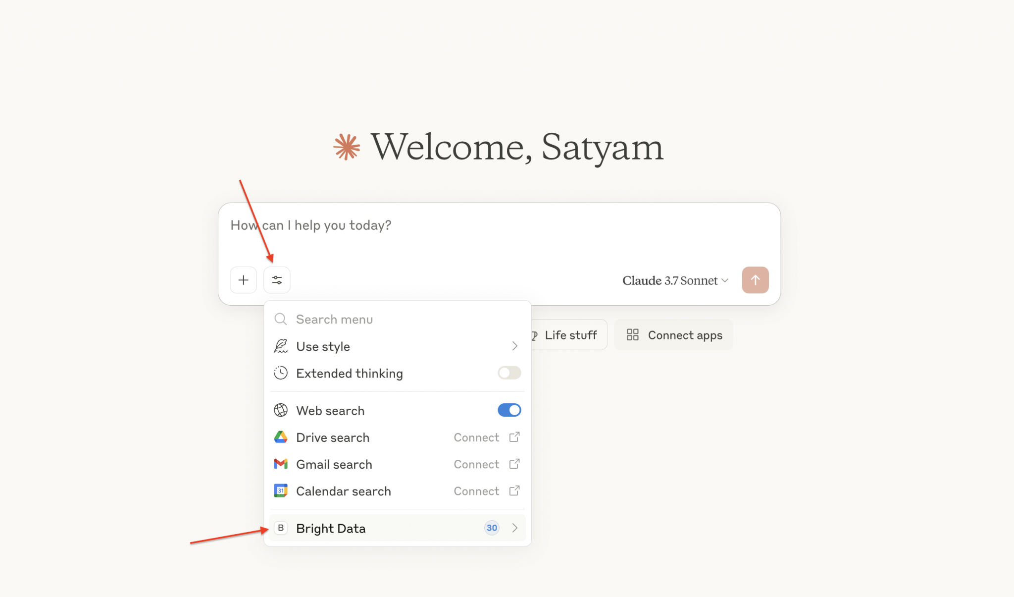Image resolution: width=1014 pixels, height=597 pixels.
Task: Click the search and tools sliders icon
Action: (277, 280)
